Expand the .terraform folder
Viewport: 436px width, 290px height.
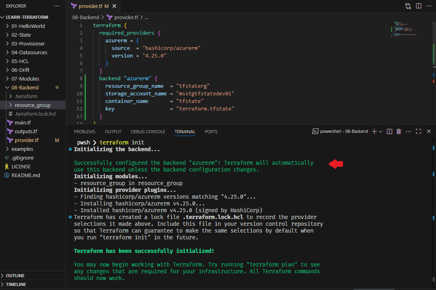10,96
